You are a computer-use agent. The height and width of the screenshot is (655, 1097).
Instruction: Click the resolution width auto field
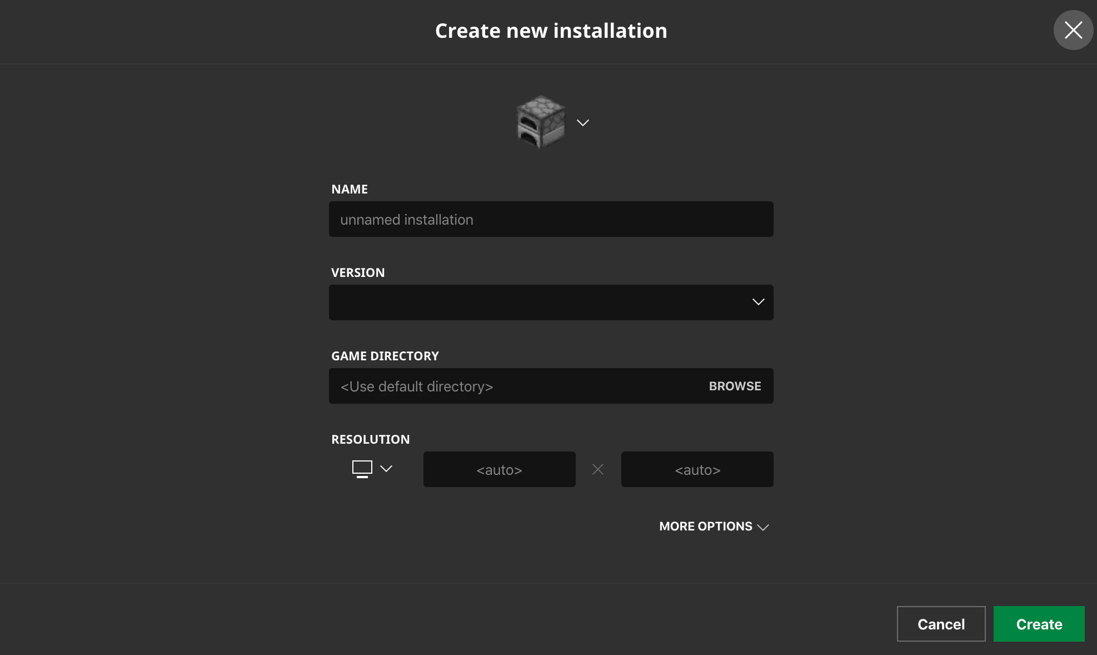coord(499,469)
